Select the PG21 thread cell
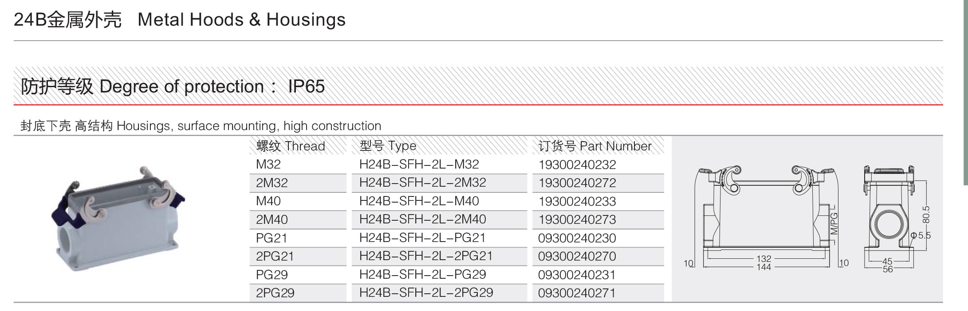The width and height of the screenshot is (968, 311). click(x=272, y=238)
